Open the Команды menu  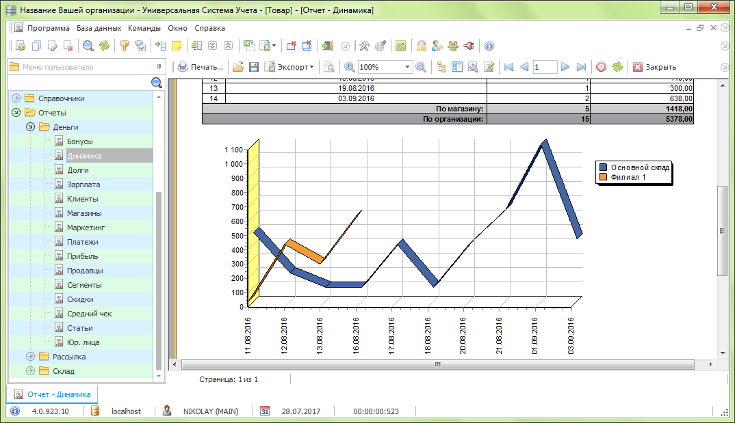[144, 28]
